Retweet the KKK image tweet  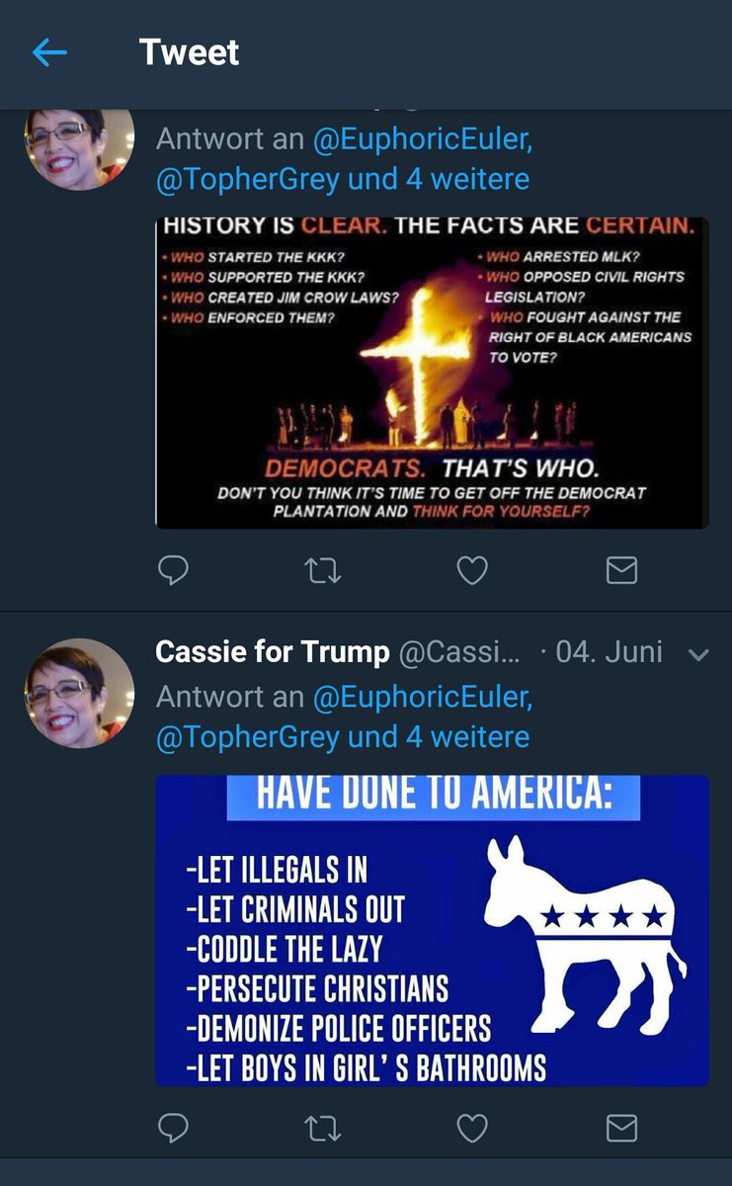pyautogui.click(x=323, y=570)
